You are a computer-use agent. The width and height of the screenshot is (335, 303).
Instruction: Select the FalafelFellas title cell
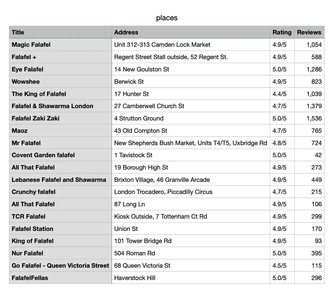[60, 278]
